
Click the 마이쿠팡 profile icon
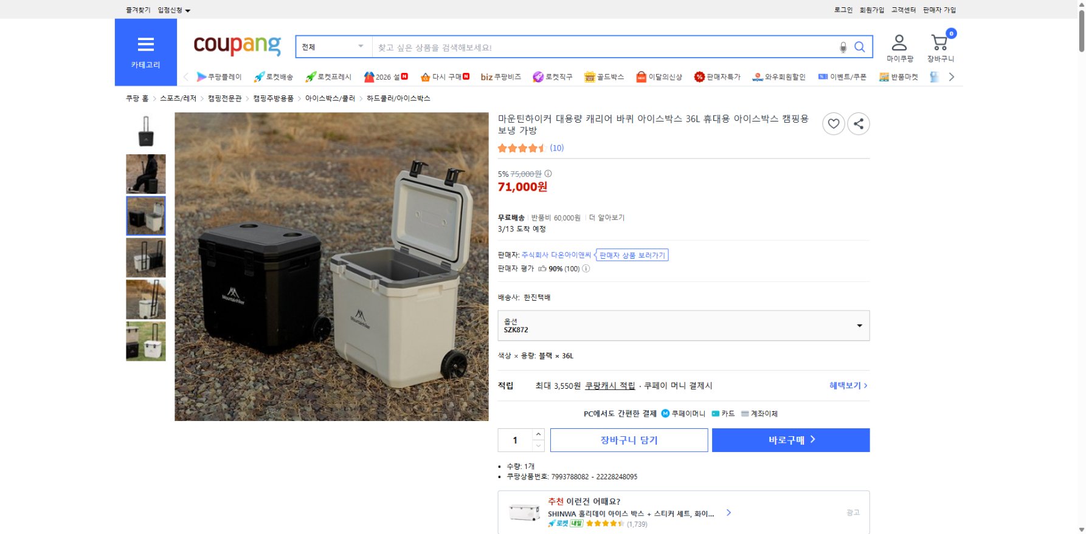pyautogui.click(x=898, y=43)
